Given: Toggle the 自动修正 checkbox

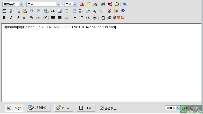Looking at the screenshot, I should tap(102, 108).
